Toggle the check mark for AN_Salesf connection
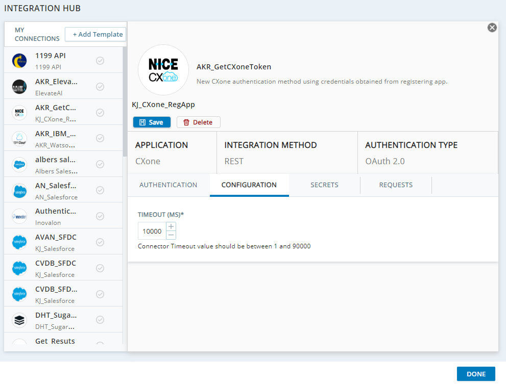Viewport: 506px width, 384px height. (100, 190)
